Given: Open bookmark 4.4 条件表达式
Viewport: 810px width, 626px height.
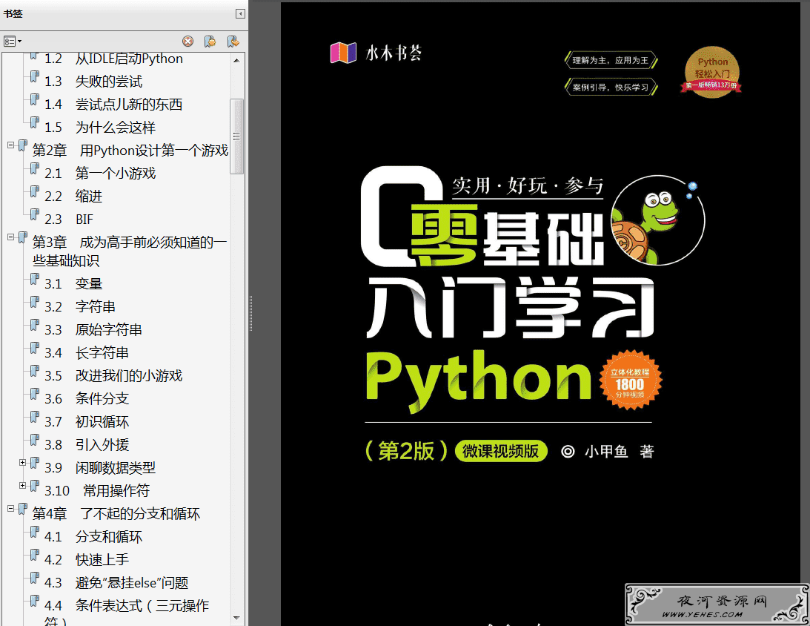Looking at the screenshot, I should (x=127, y=613).
